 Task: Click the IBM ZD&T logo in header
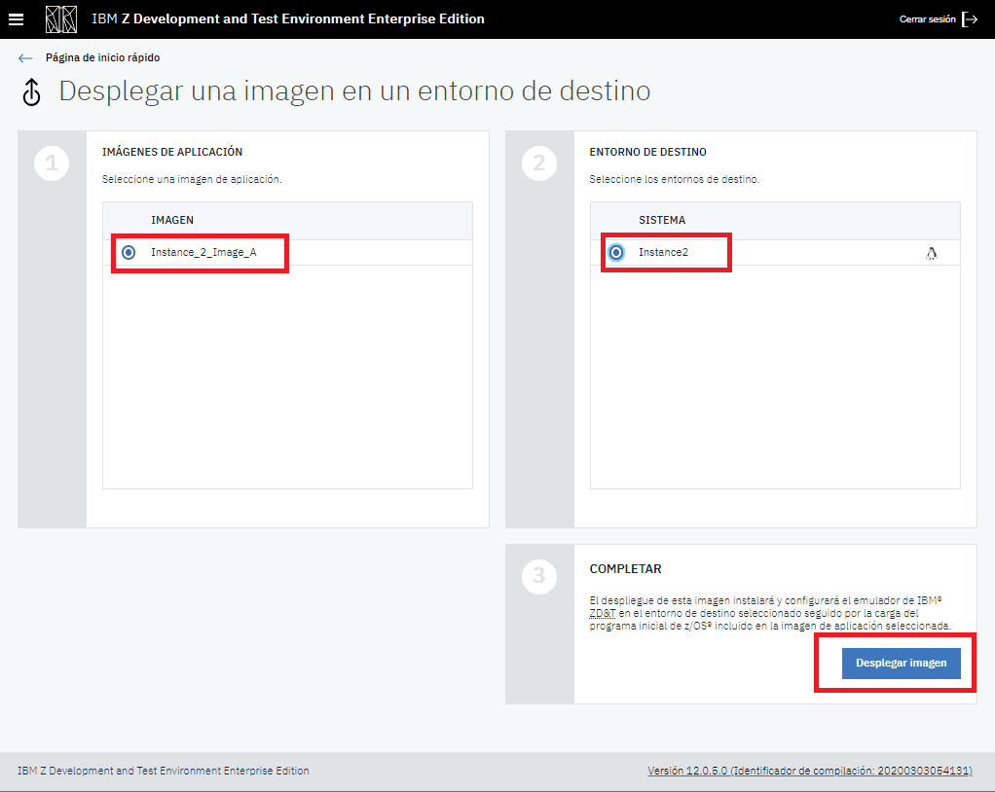point(61,19)
